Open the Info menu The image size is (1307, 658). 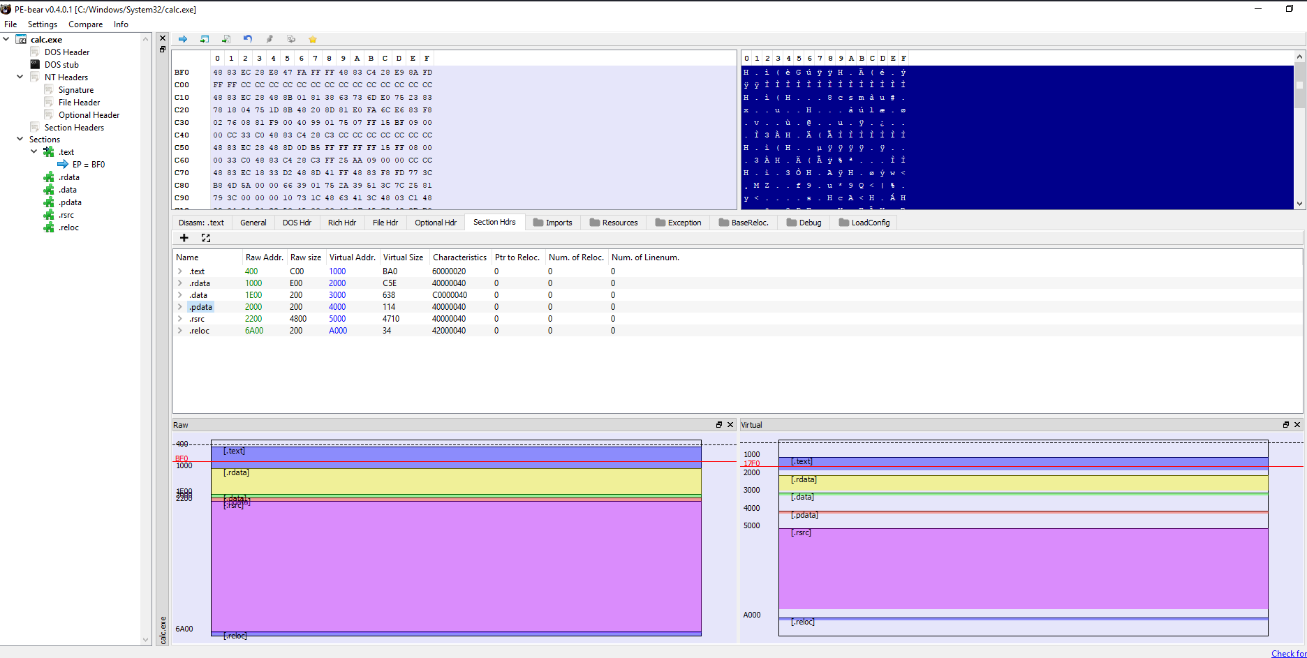coord(121,24)
